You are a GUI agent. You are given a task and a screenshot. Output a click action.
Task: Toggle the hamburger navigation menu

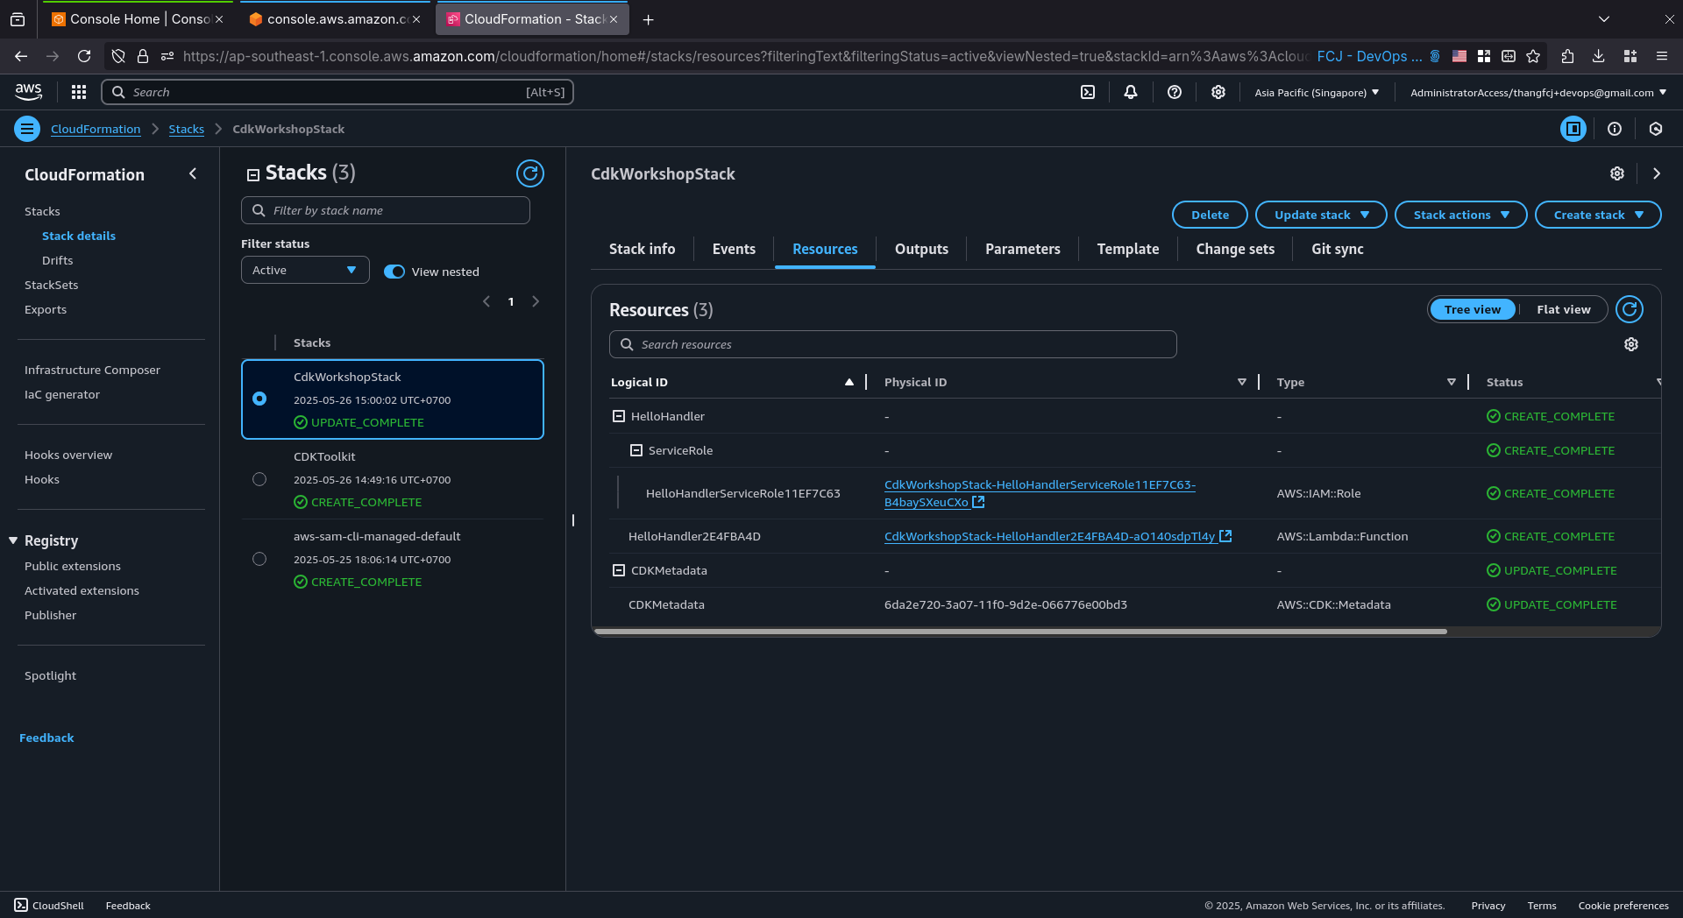tap(27, 129)
